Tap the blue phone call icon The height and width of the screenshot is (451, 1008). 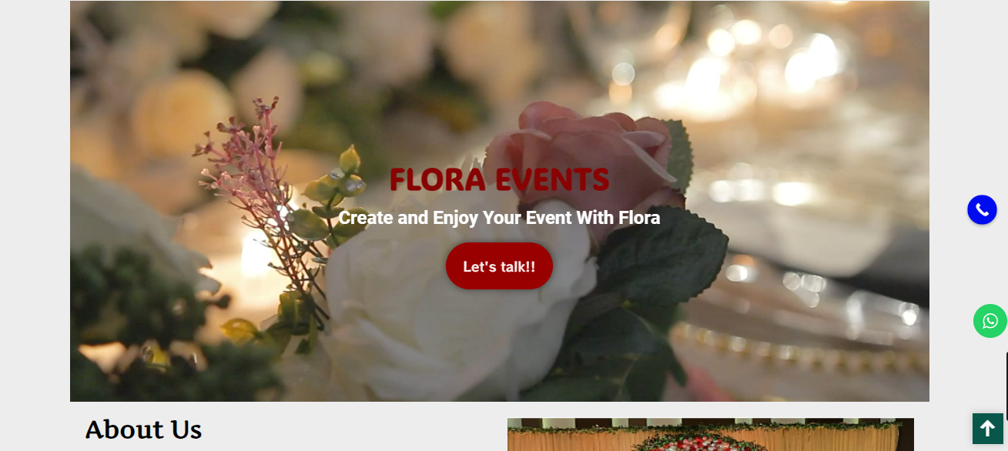point(982,209)
